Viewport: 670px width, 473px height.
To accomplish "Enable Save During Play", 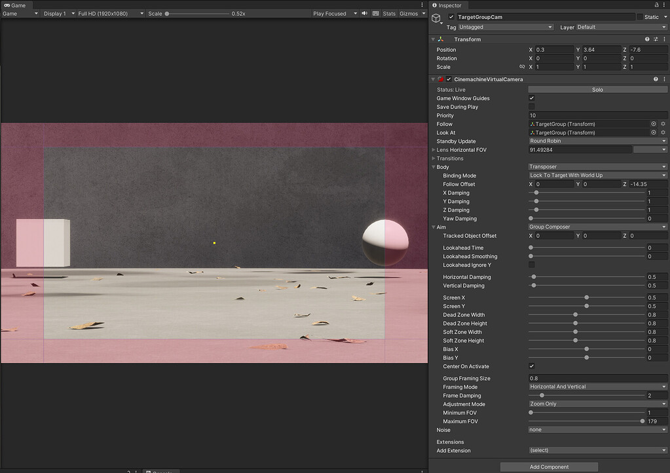I will click(x=532, y=106).
